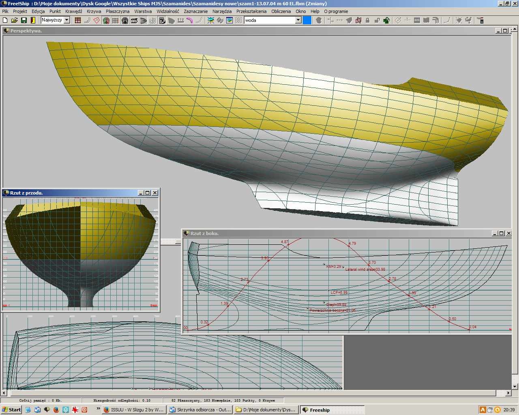
Task: Click the grey closed padlock icon
Action: pos(367,20)
